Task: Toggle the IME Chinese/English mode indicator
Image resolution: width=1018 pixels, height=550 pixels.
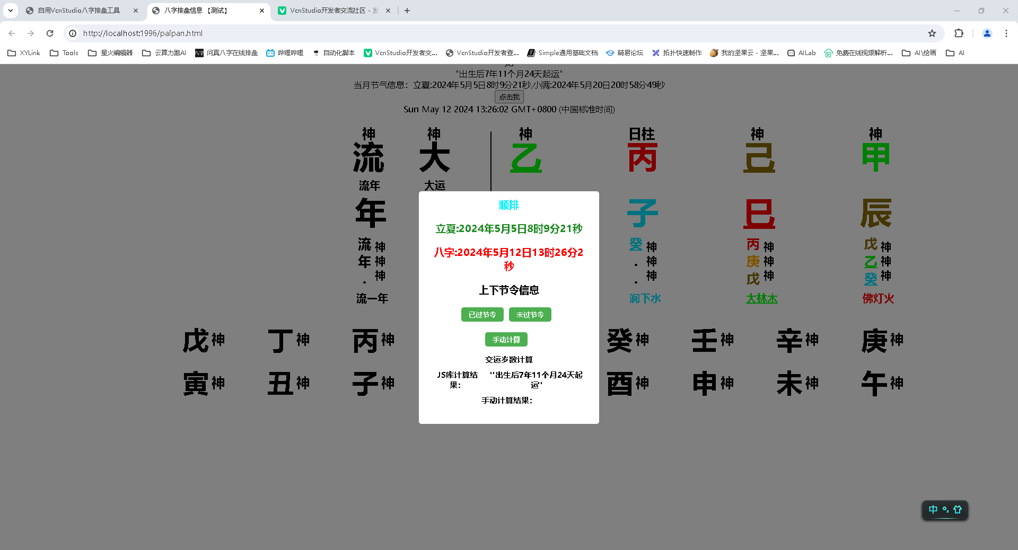Action: click(933, 510)
